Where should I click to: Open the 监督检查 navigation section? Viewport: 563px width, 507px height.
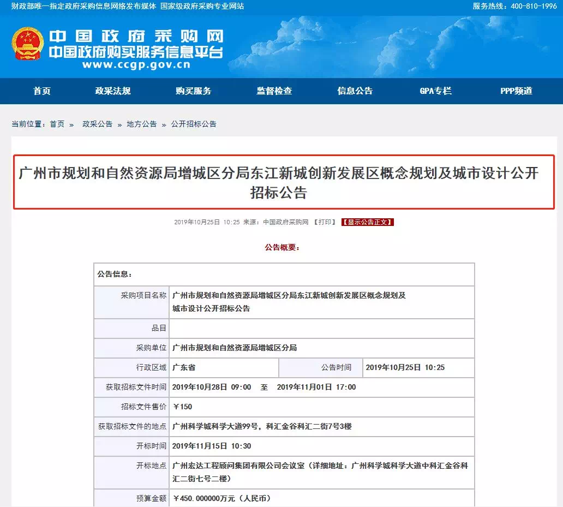[x=274, y=91]
